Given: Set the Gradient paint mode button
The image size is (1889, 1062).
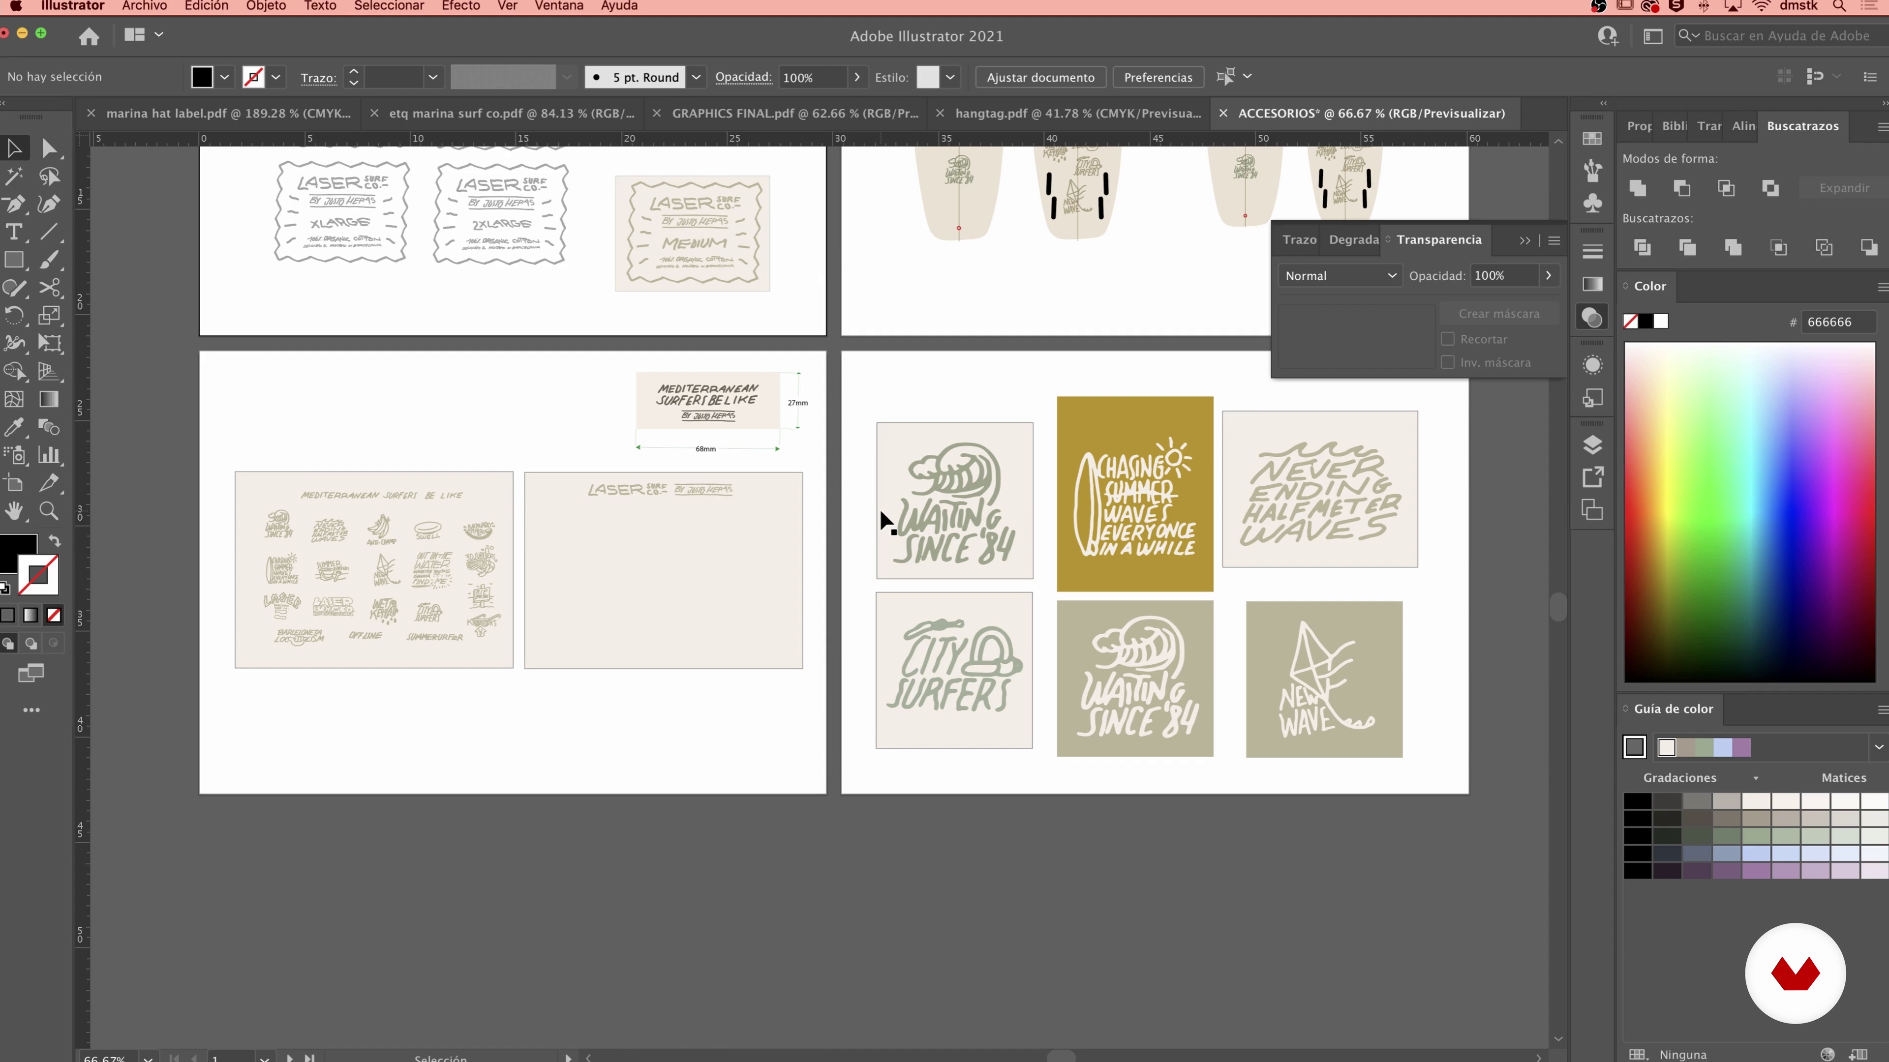Looking at the screenshot, I should pos(30,615).
